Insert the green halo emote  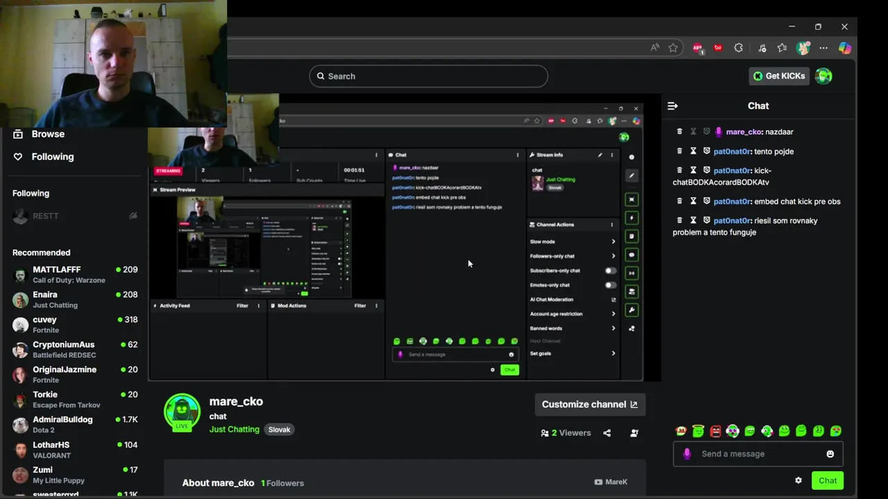tap(698, 431)
